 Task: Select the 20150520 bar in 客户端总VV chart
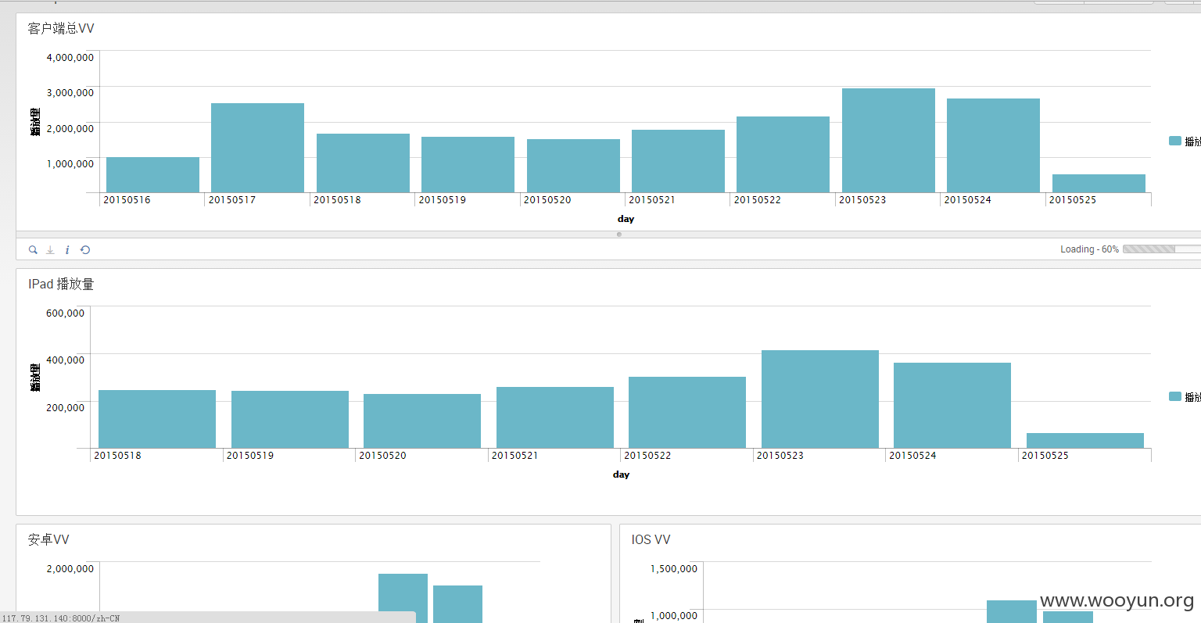pos(573,166)
